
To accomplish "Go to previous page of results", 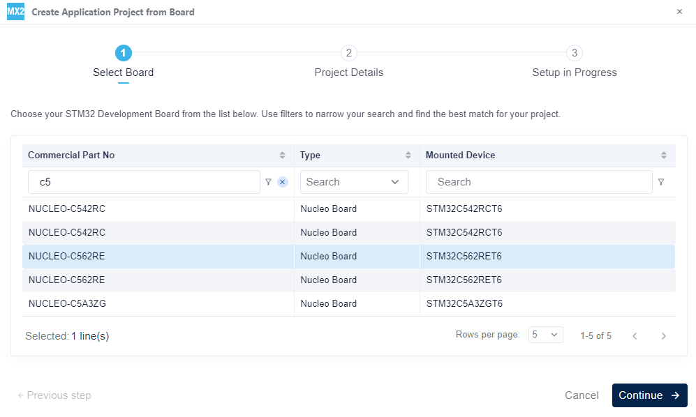I will coord(635,336).
